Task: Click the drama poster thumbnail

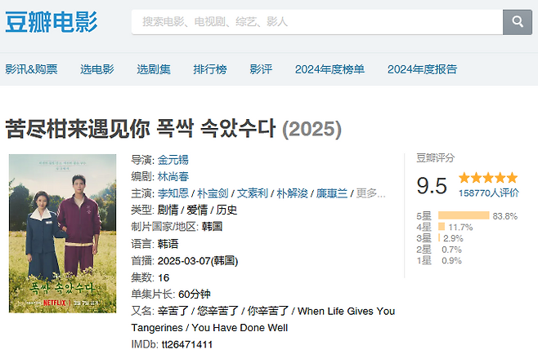Action: pos(62,233)
